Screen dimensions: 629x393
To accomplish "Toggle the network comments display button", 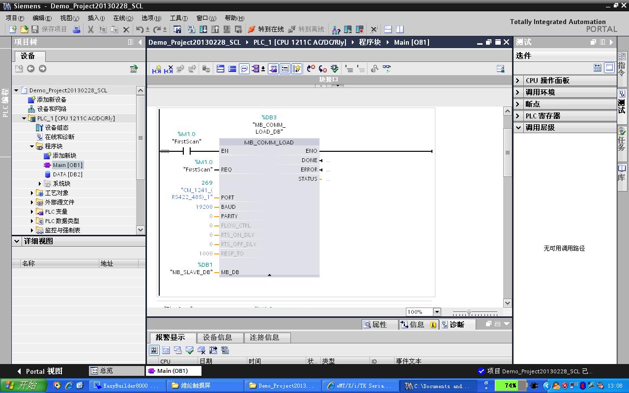I will [244, 69].
